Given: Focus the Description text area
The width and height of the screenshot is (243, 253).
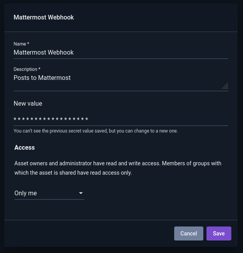Looking at the screenshot, I should (121, 82).
